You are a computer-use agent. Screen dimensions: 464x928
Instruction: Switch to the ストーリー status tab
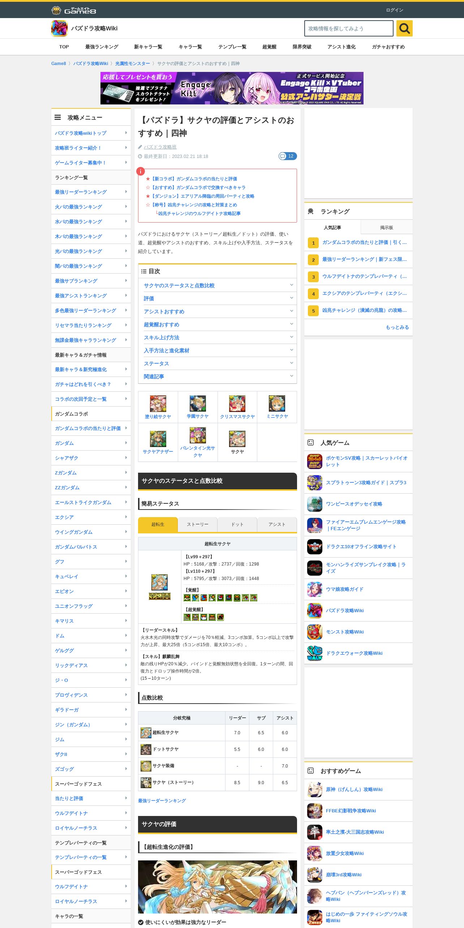pos(198,524)
